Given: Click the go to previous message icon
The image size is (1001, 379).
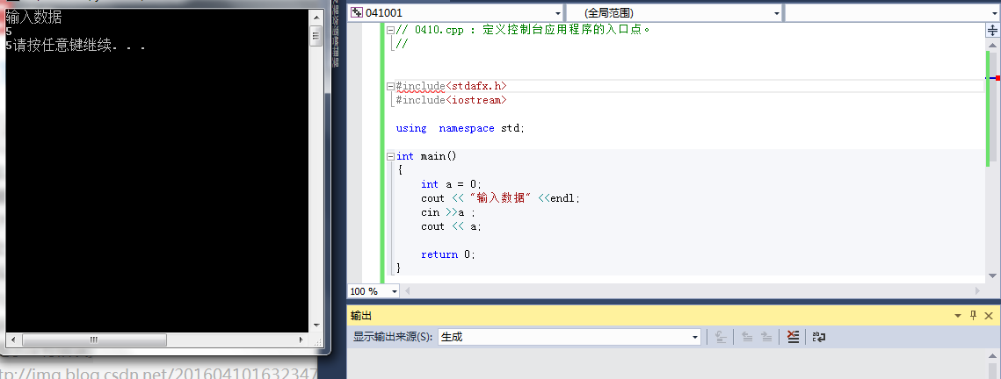Looking at the screenshot, I should [x=747, y=337].
